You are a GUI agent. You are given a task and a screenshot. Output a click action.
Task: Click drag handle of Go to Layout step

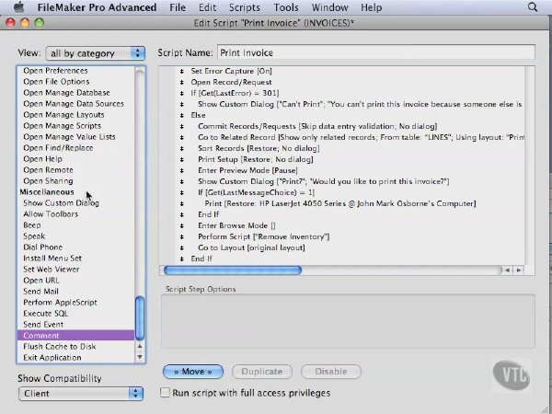(181, 247)
